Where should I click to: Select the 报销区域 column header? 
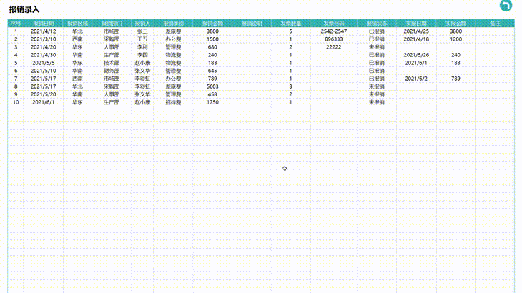[77, 24]
